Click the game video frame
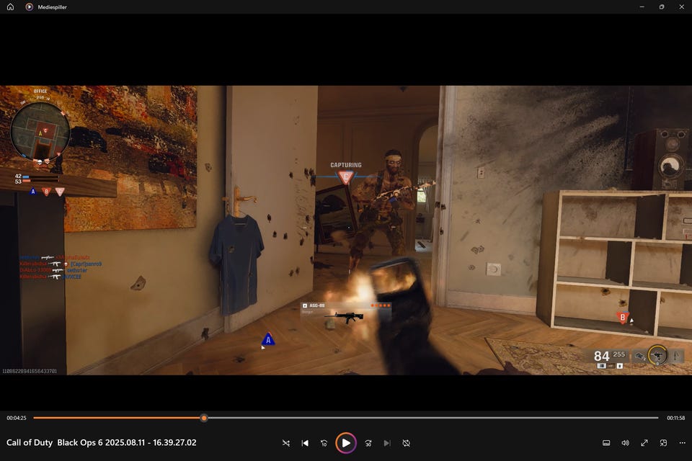This screenshot has height=461, width=692. (x=346, y=230)
